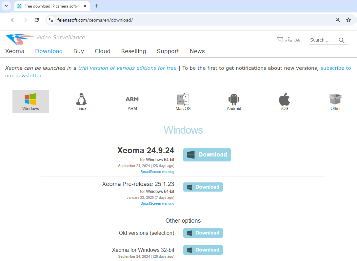The width and height of the screenshot is (357, 261).
Task: Click the site search magnifier icon
Action: 341,40
